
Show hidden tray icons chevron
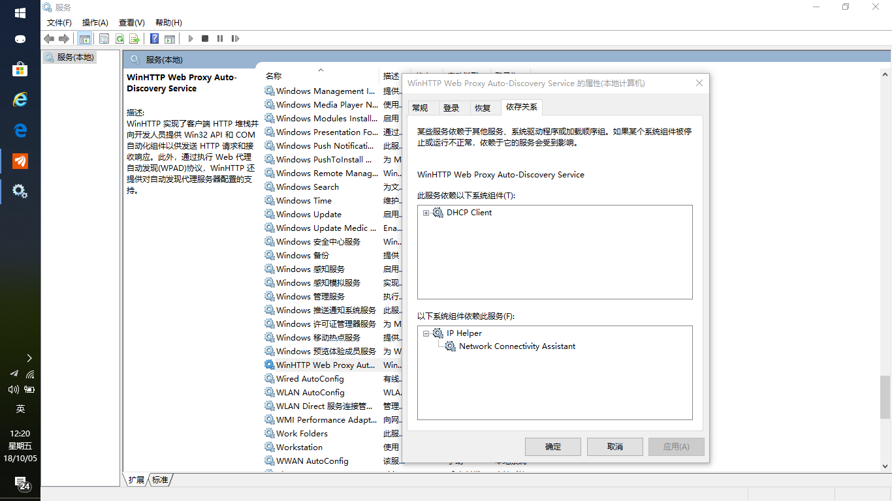pos(29,357)
